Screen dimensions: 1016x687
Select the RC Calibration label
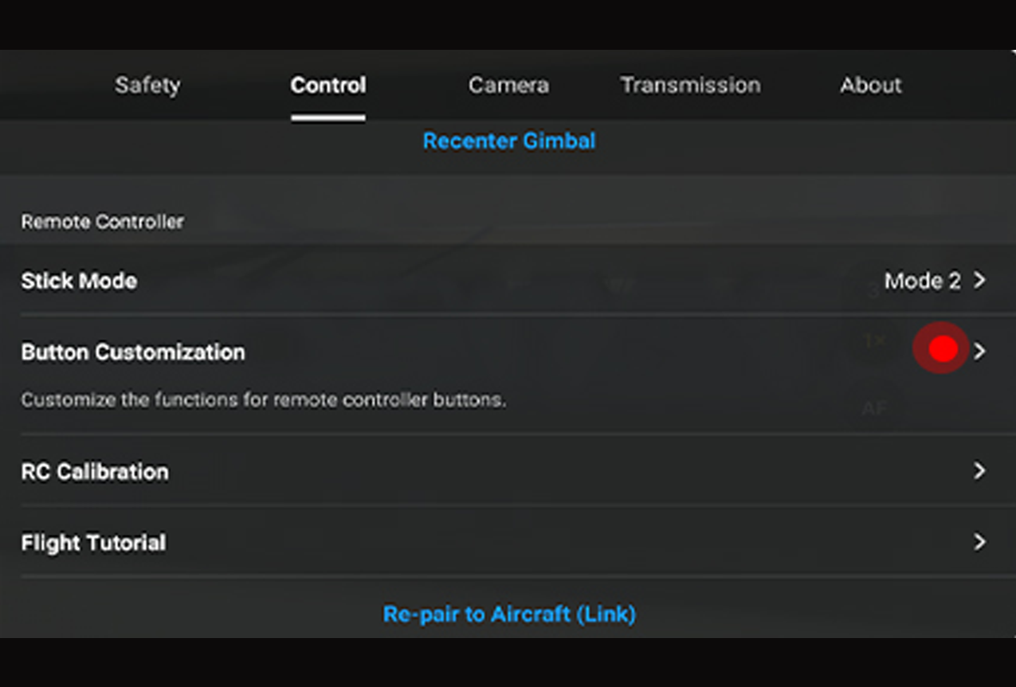pos(94,471)
